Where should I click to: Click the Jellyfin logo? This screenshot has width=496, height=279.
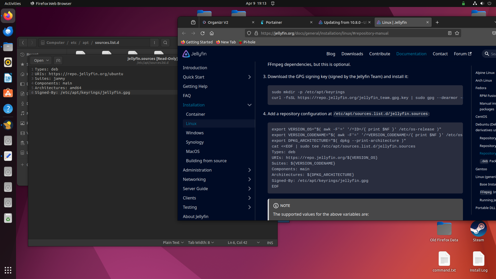click(195, 54)
